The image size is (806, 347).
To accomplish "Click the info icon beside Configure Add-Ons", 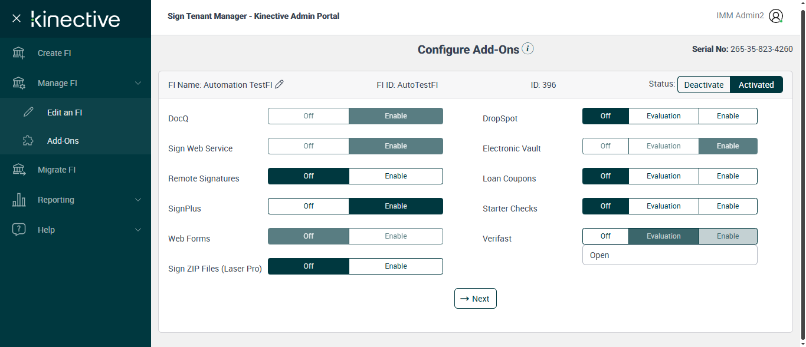I will pyautogui.click(x=528, y=49).
